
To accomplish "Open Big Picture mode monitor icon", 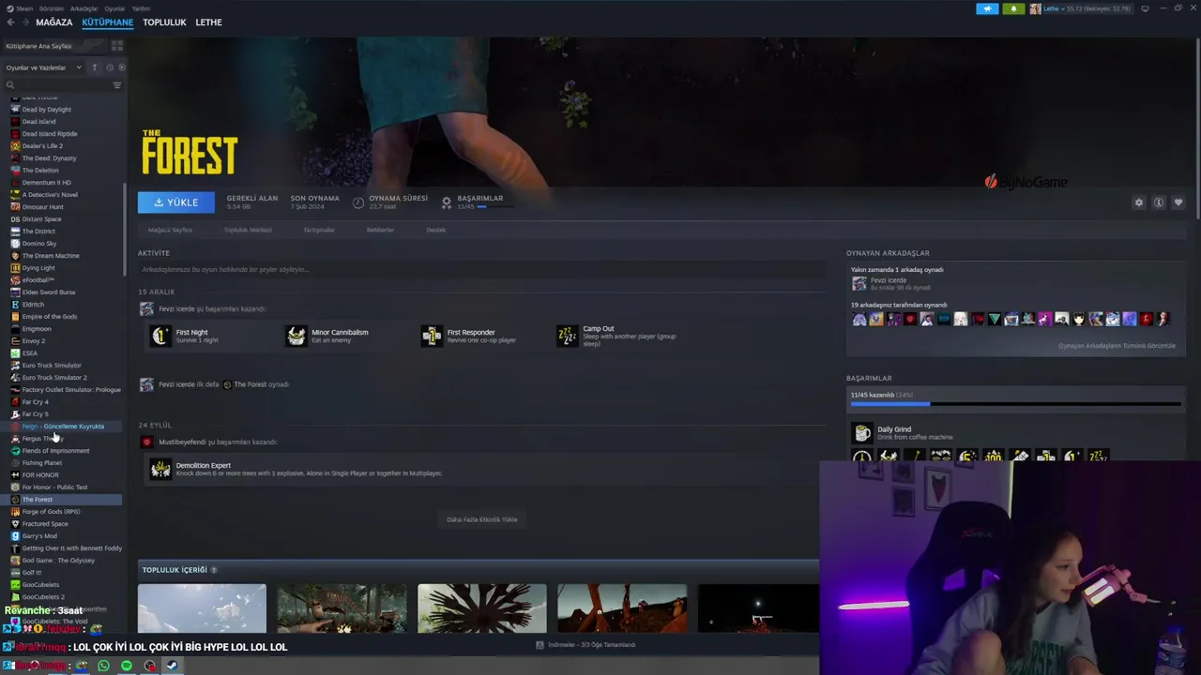I will (x=1145, y=8).
